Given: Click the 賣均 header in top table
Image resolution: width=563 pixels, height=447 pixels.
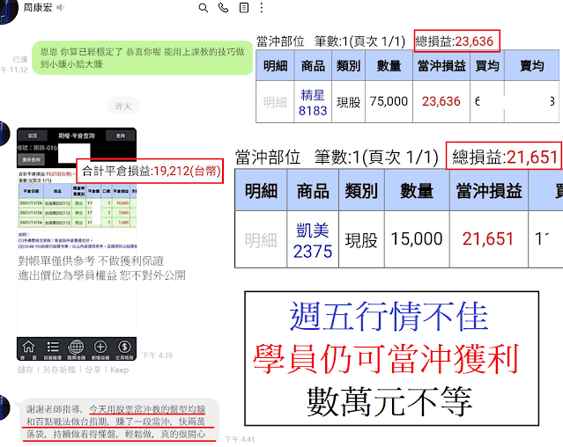Looking at the screenshot, I should (532, 66).
